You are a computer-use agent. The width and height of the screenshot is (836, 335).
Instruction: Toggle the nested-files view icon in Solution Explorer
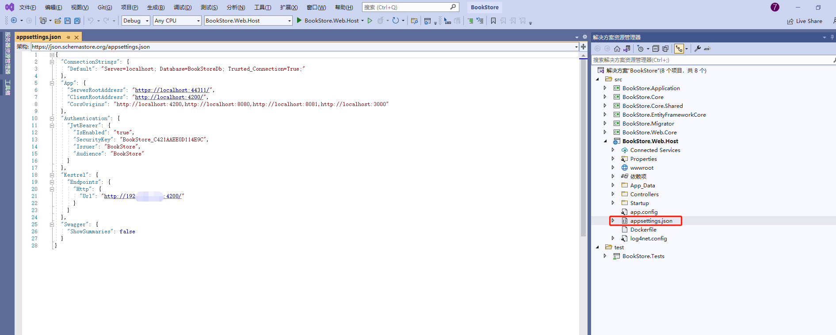pos(679,49)
